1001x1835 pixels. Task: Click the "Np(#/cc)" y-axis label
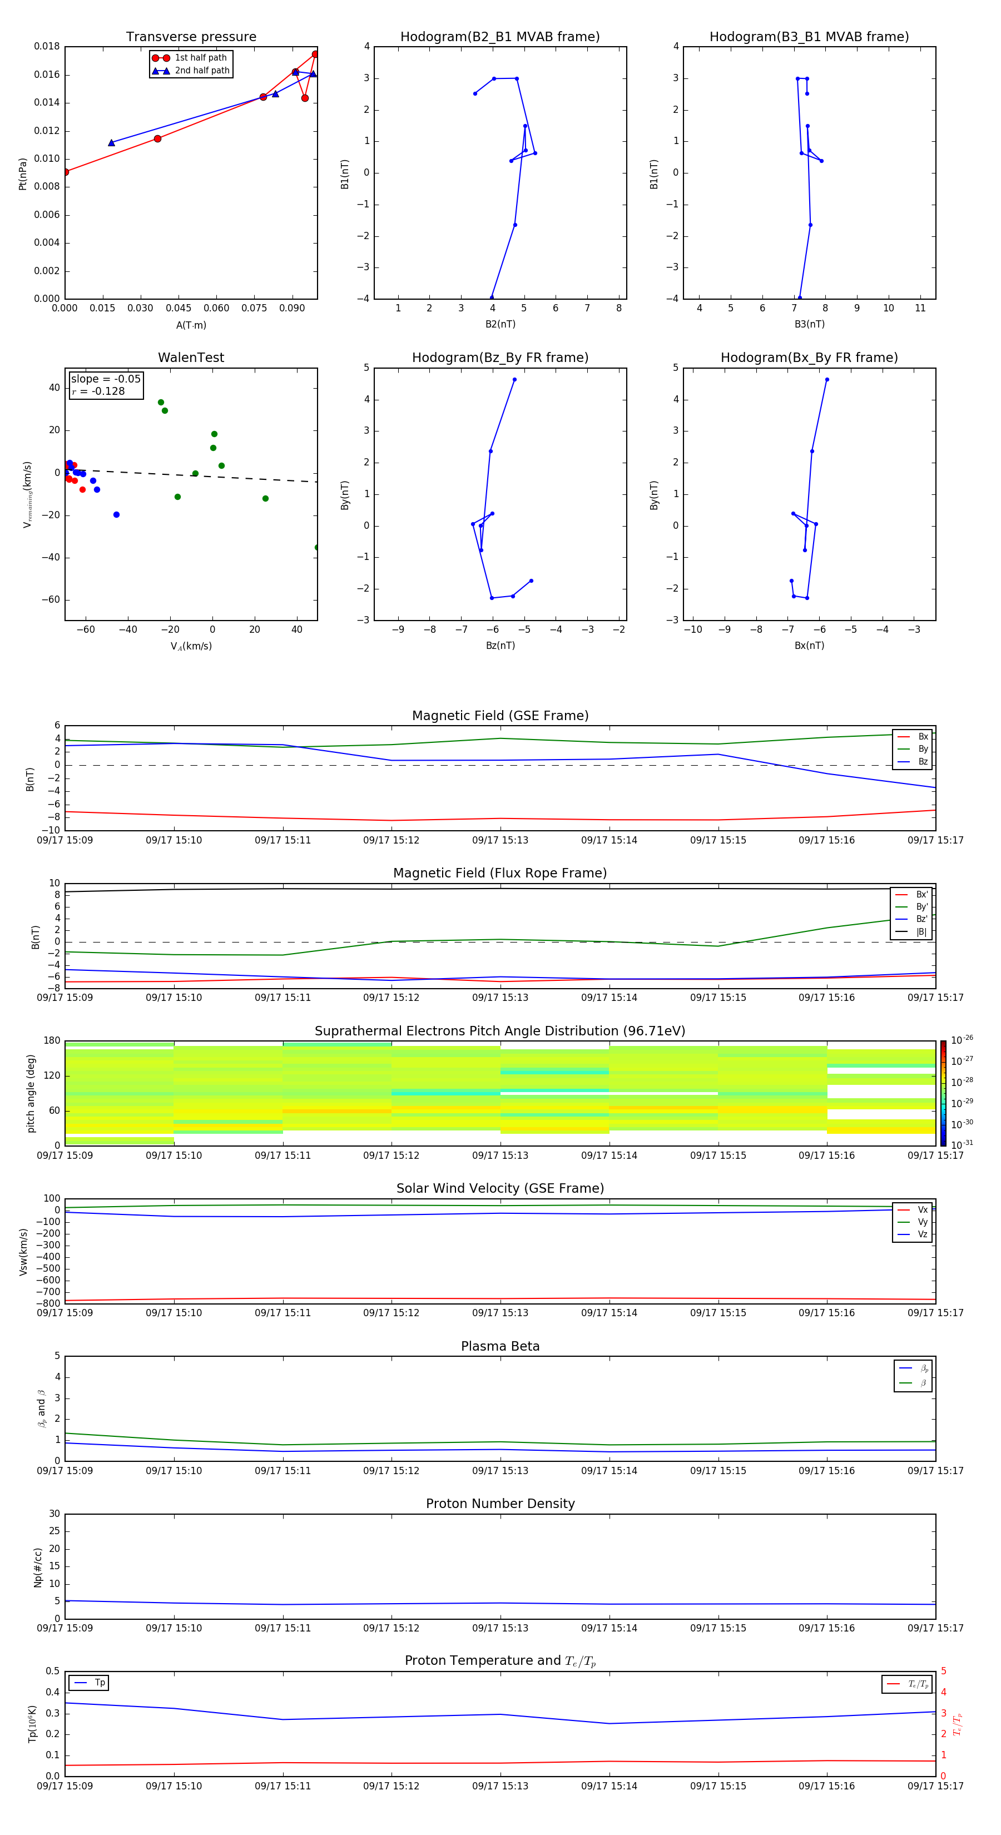(38, 1567)
